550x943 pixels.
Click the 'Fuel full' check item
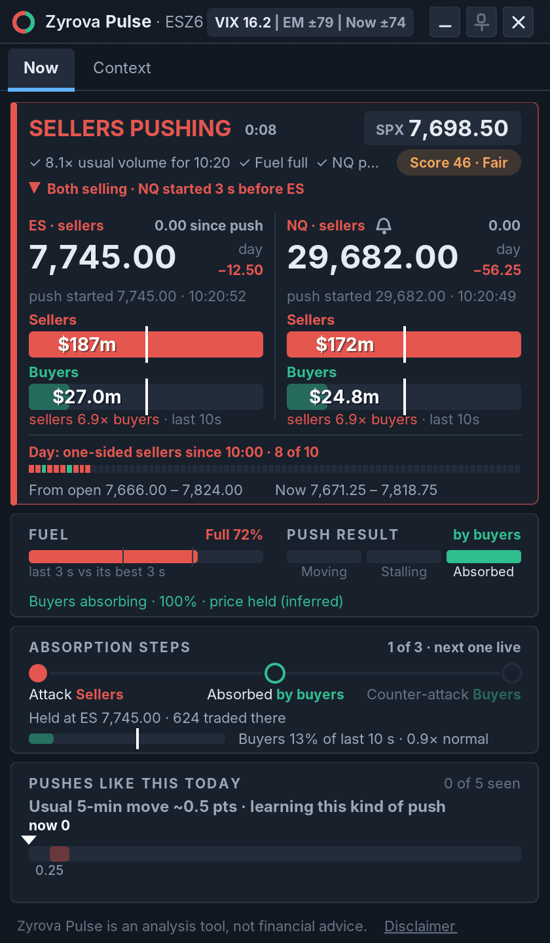273,162
